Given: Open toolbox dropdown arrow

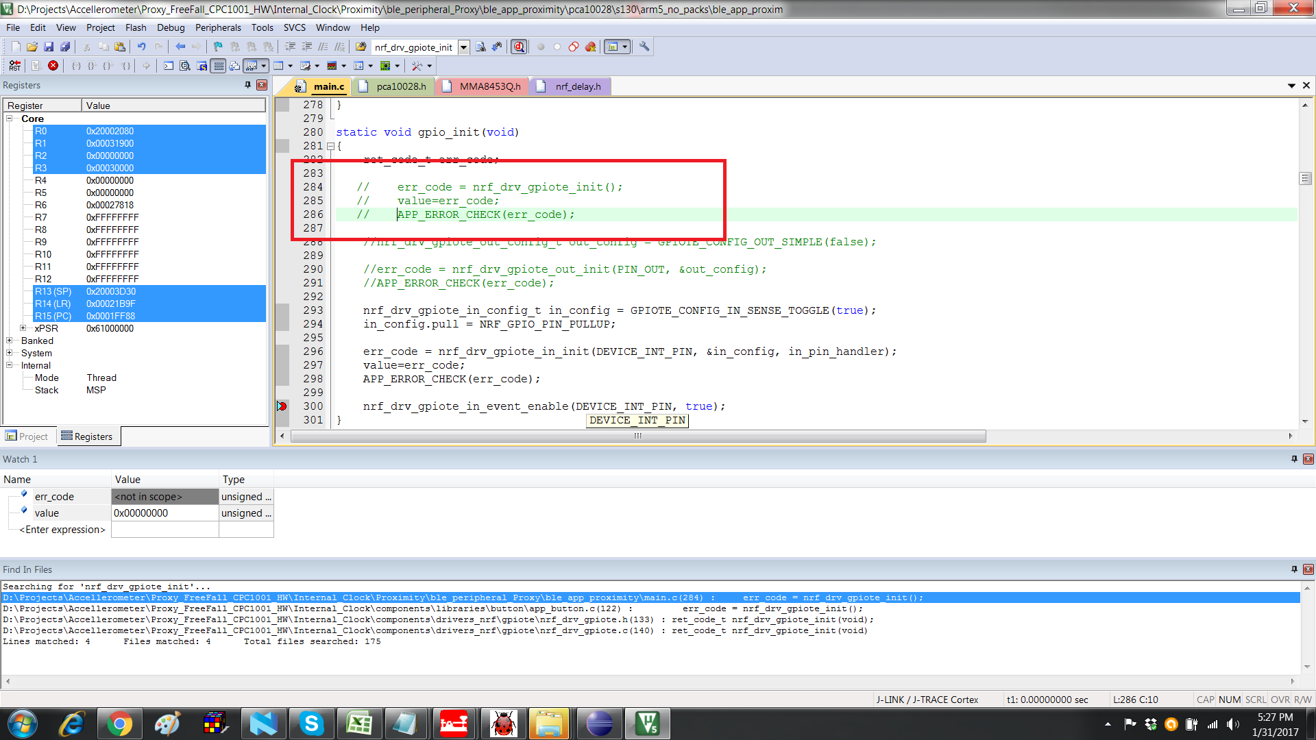Looking at the screenshot, I should (430, 66).
